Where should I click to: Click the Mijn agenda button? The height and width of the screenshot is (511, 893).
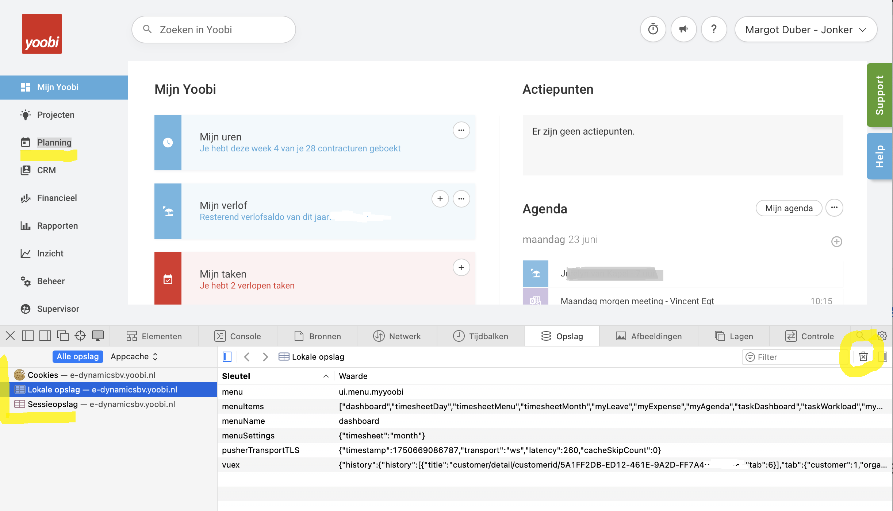(789, 208)
